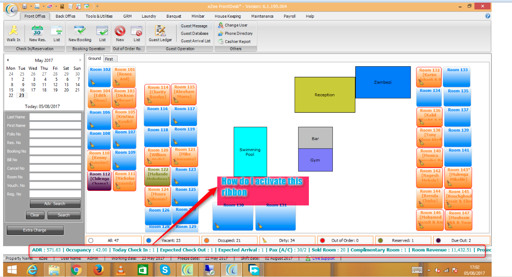Click the cyan Swimming Pool block
The height and width of the screenshot is (277, 512).
[250, 152]
